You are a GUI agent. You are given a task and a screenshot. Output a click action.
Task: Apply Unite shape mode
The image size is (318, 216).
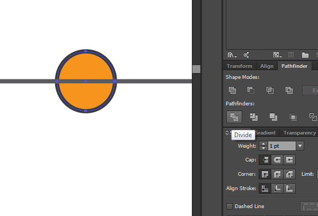(232, 90)
